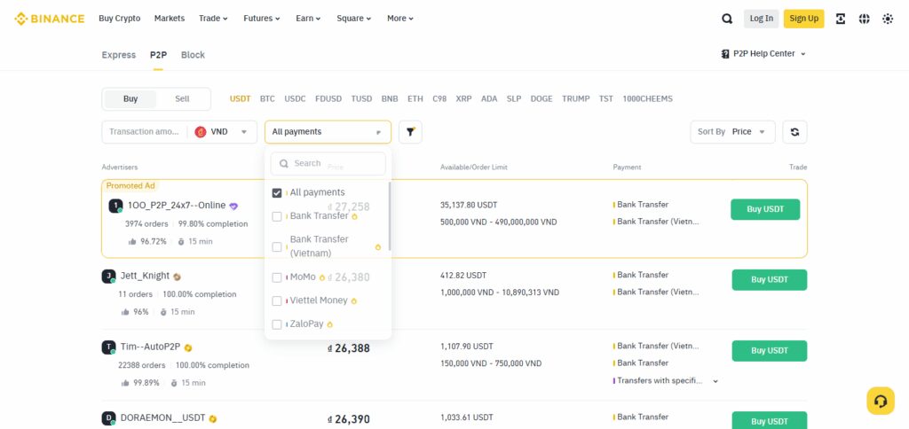Click the Log In button

click(761, 19)
